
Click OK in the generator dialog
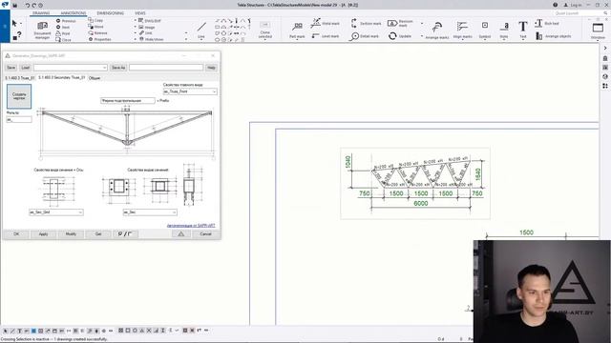point(16,234)
